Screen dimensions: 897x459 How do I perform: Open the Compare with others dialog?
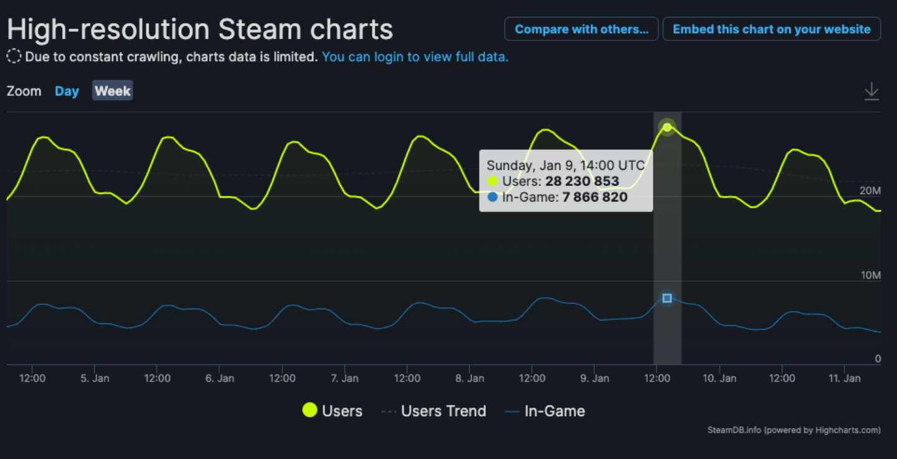581,29
